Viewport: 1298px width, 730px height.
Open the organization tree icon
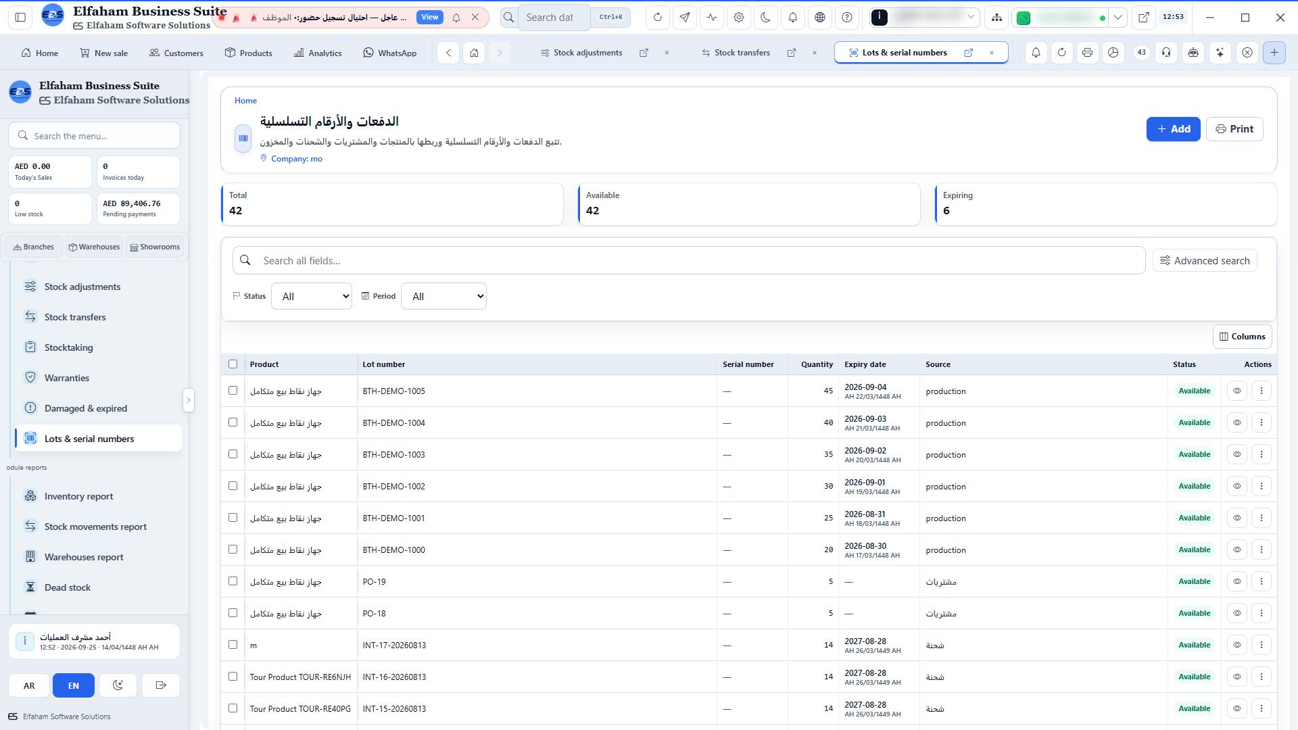click(996, 18)
